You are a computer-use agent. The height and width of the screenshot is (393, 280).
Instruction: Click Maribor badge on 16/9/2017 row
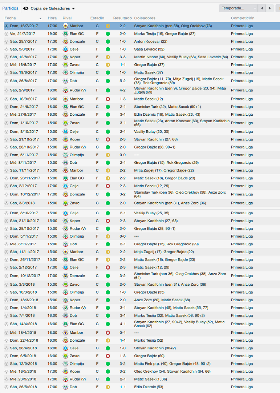tap(65, 99)
